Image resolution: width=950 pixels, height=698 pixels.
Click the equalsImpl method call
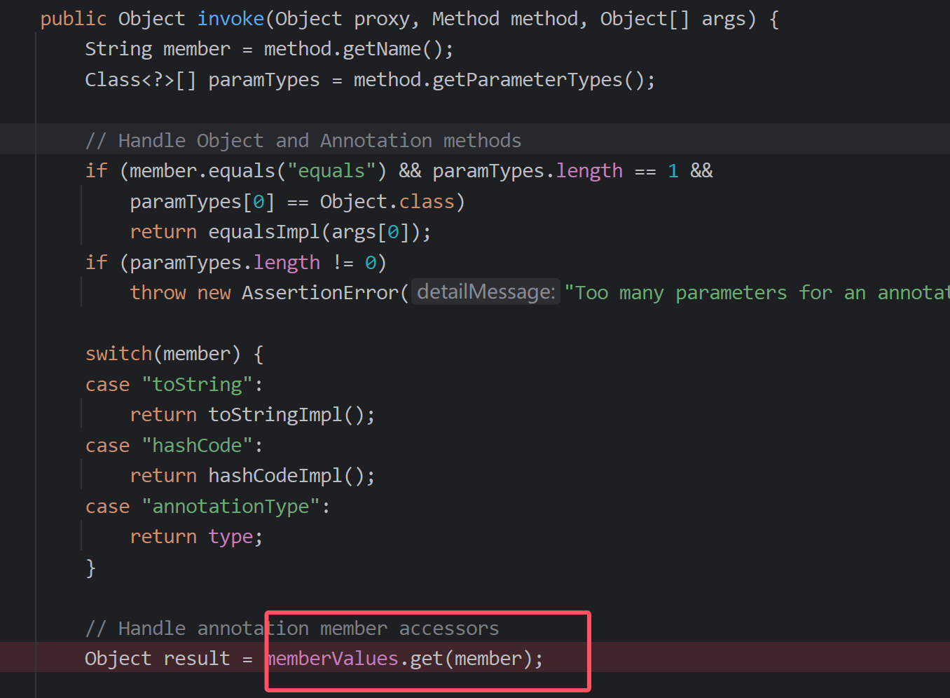coord(263,232)
